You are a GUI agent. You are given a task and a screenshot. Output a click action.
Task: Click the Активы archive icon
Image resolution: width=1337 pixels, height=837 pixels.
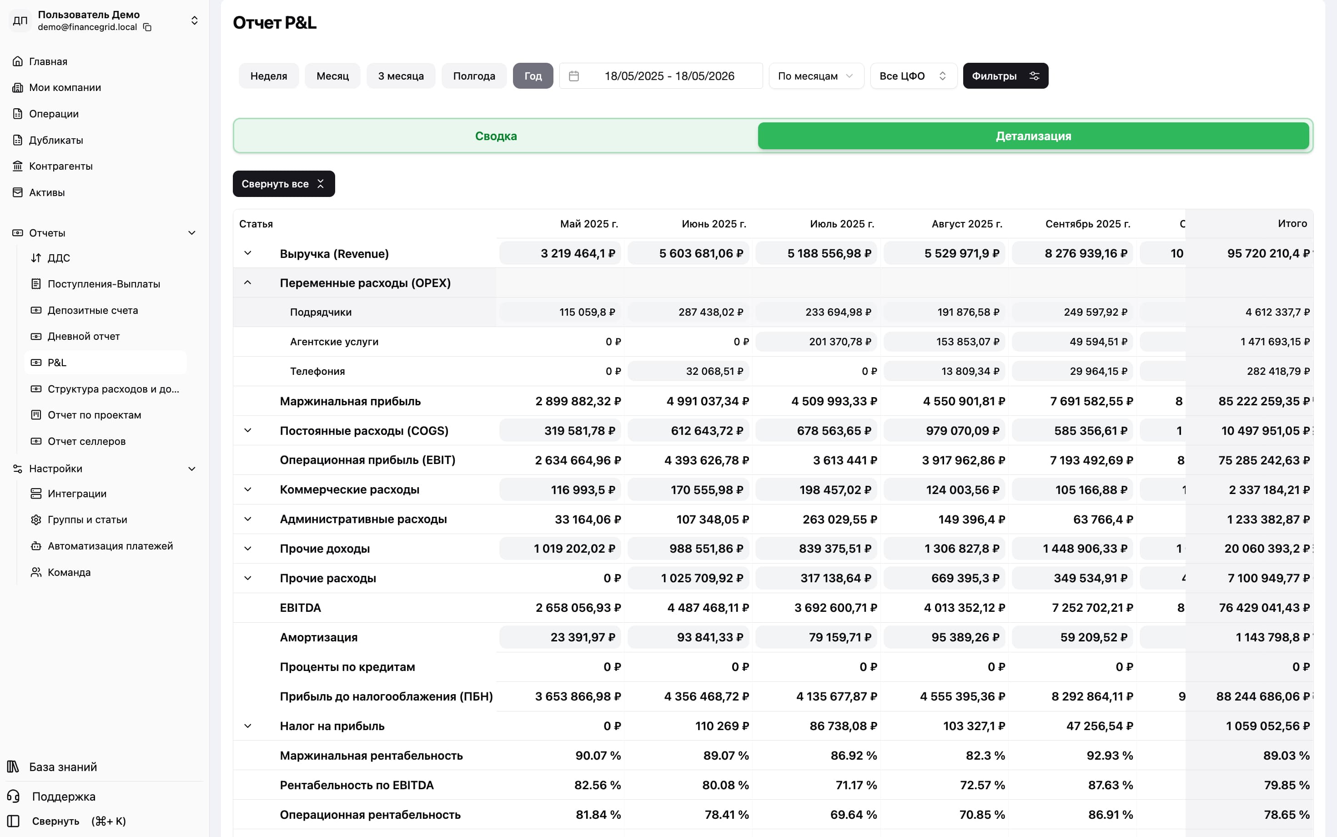tap(18, 192)
